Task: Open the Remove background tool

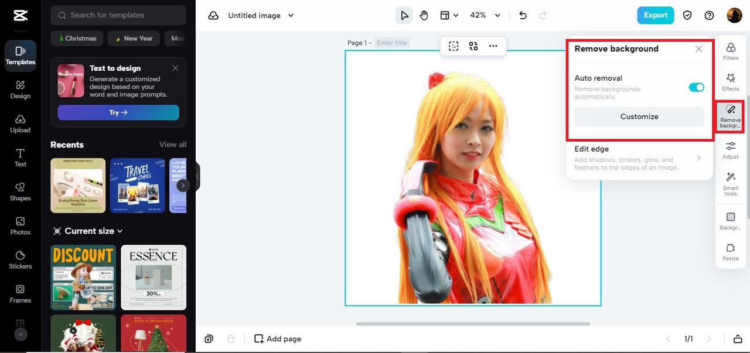Action: (x=731, y=116)
